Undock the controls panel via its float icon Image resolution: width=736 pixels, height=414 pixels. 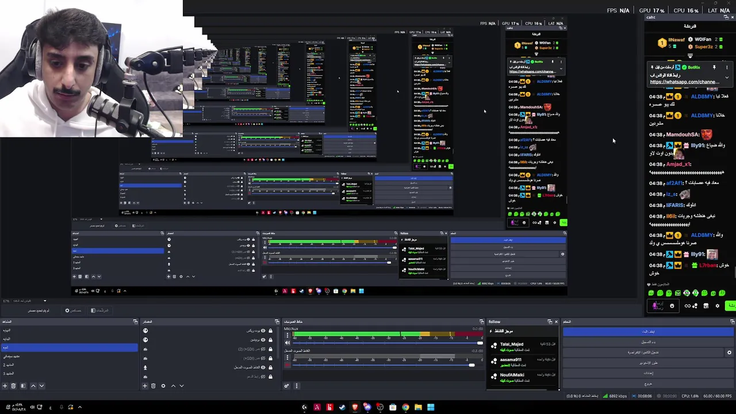click(733, 322)
